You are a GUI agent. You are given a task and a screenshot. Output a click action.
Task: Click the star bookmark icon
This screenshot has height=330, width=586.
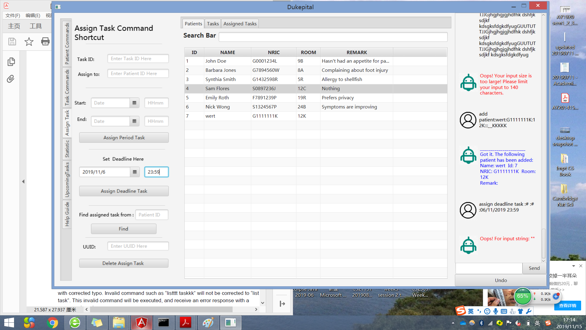[x=29, y=42]
